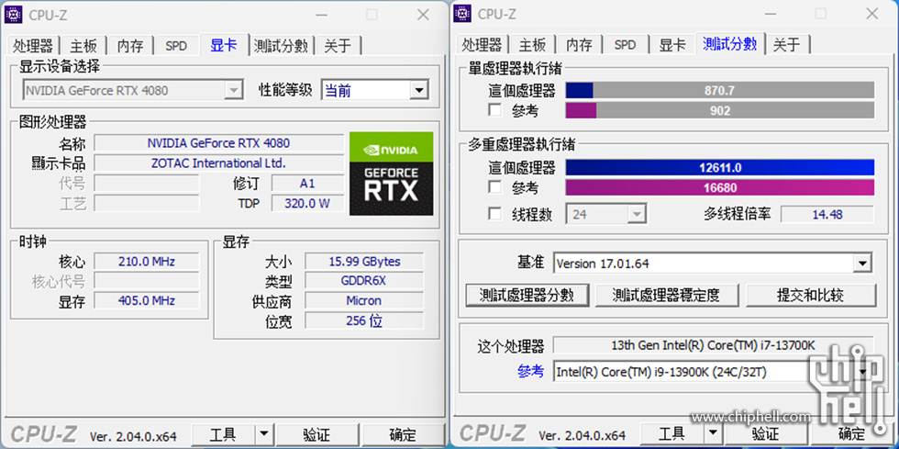Open 工具 dropdown arrow in left window

pyautogui.click(x=263, y=434)
